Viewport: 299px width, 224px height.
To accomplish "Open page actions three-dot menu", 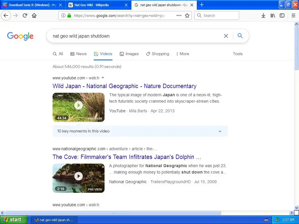I will coord(179,15).
